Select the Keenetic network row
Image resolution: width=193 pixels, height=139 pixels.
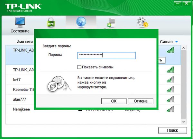coord(20,90)
